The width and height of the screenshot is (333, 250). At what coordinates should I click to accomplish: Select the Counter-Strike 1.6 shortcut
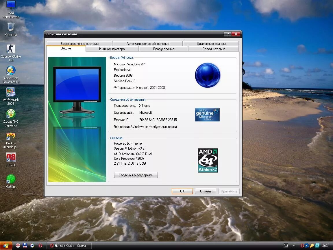pos(11,53)
